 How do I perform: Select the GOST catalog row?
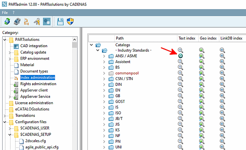(x=120, y=102)
